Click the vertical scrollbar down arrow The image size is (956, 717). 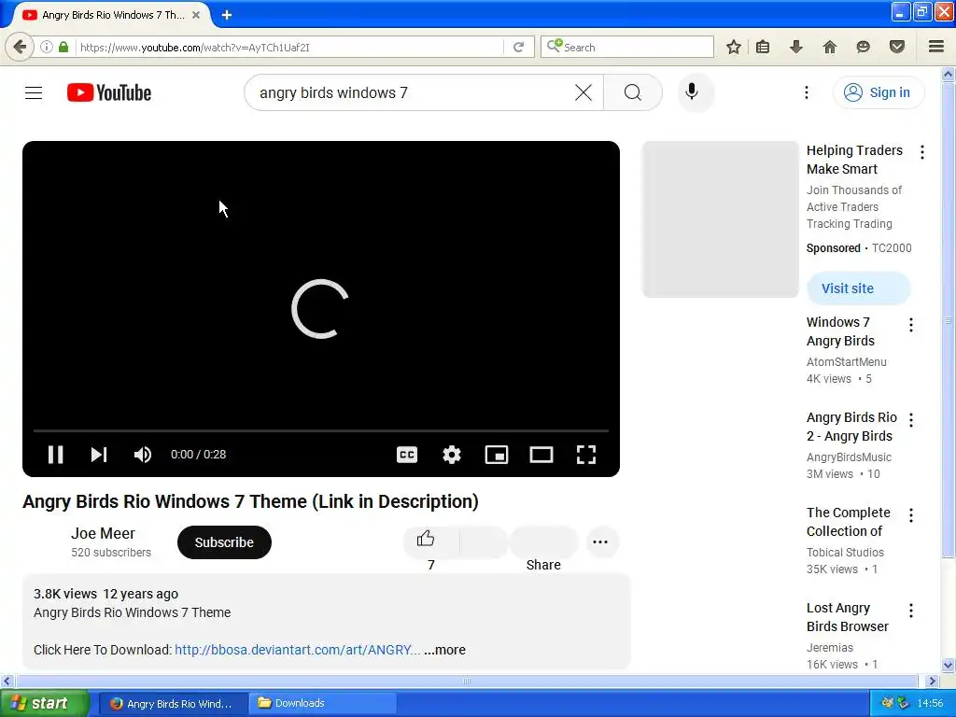[949, 665]
